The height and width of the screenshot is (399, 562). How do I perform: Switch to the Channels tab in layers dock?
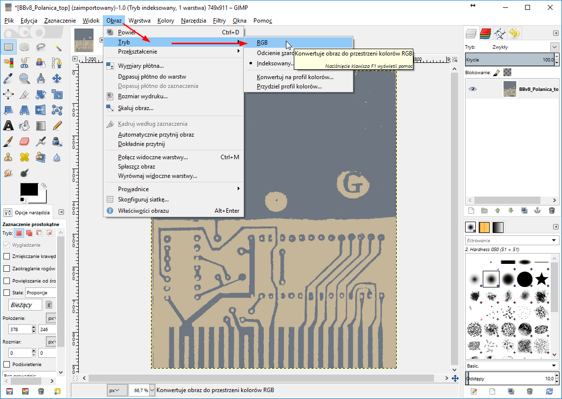pyautogui.click(x=485, y=33)
